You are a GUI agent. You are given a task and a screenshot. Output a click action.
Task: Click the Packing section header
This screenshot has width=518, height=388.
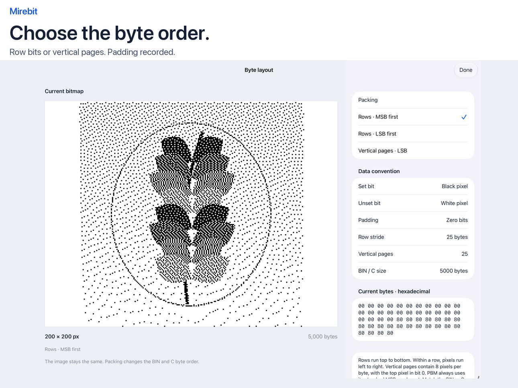[x=368, y=100]
